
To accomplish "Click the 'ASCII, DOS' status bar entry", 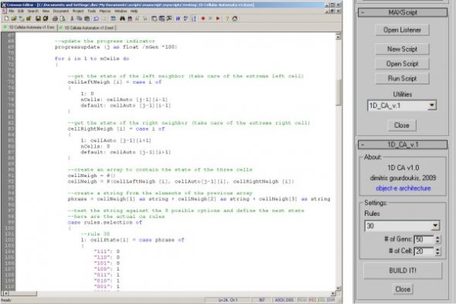I will [284, 299].
